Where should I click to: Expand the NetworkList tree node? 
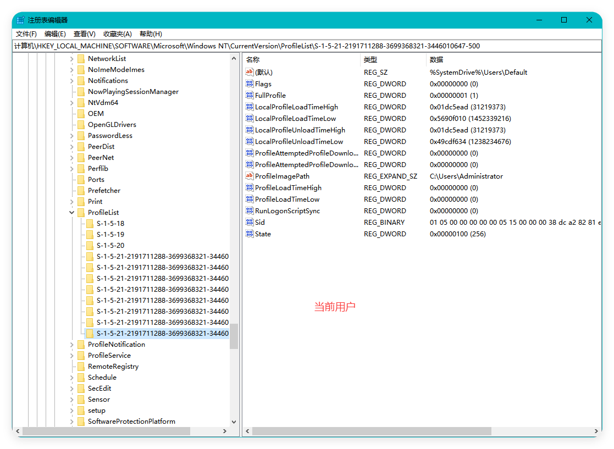pos(71,59)
